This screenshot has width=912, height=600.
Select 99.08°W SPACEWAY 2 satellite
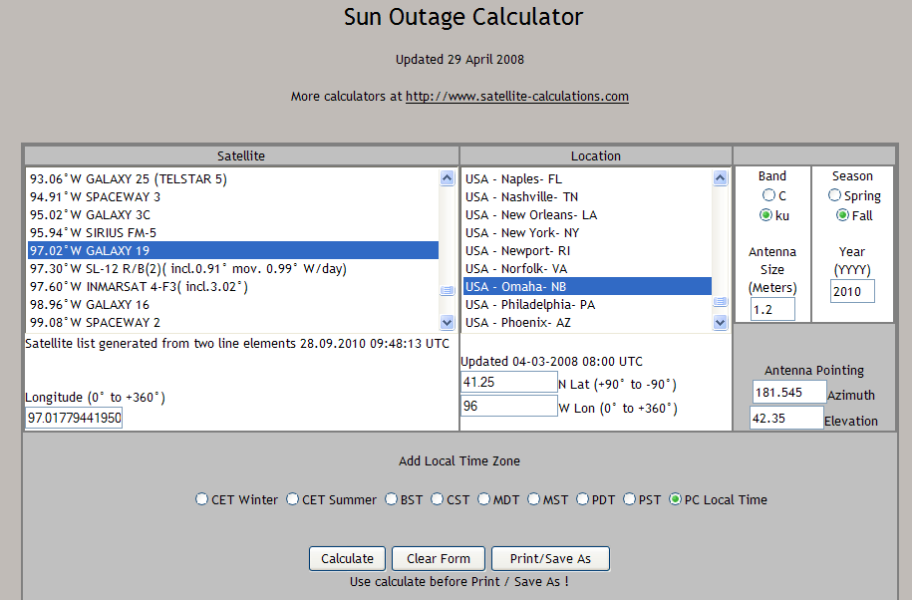coord(233,323)
